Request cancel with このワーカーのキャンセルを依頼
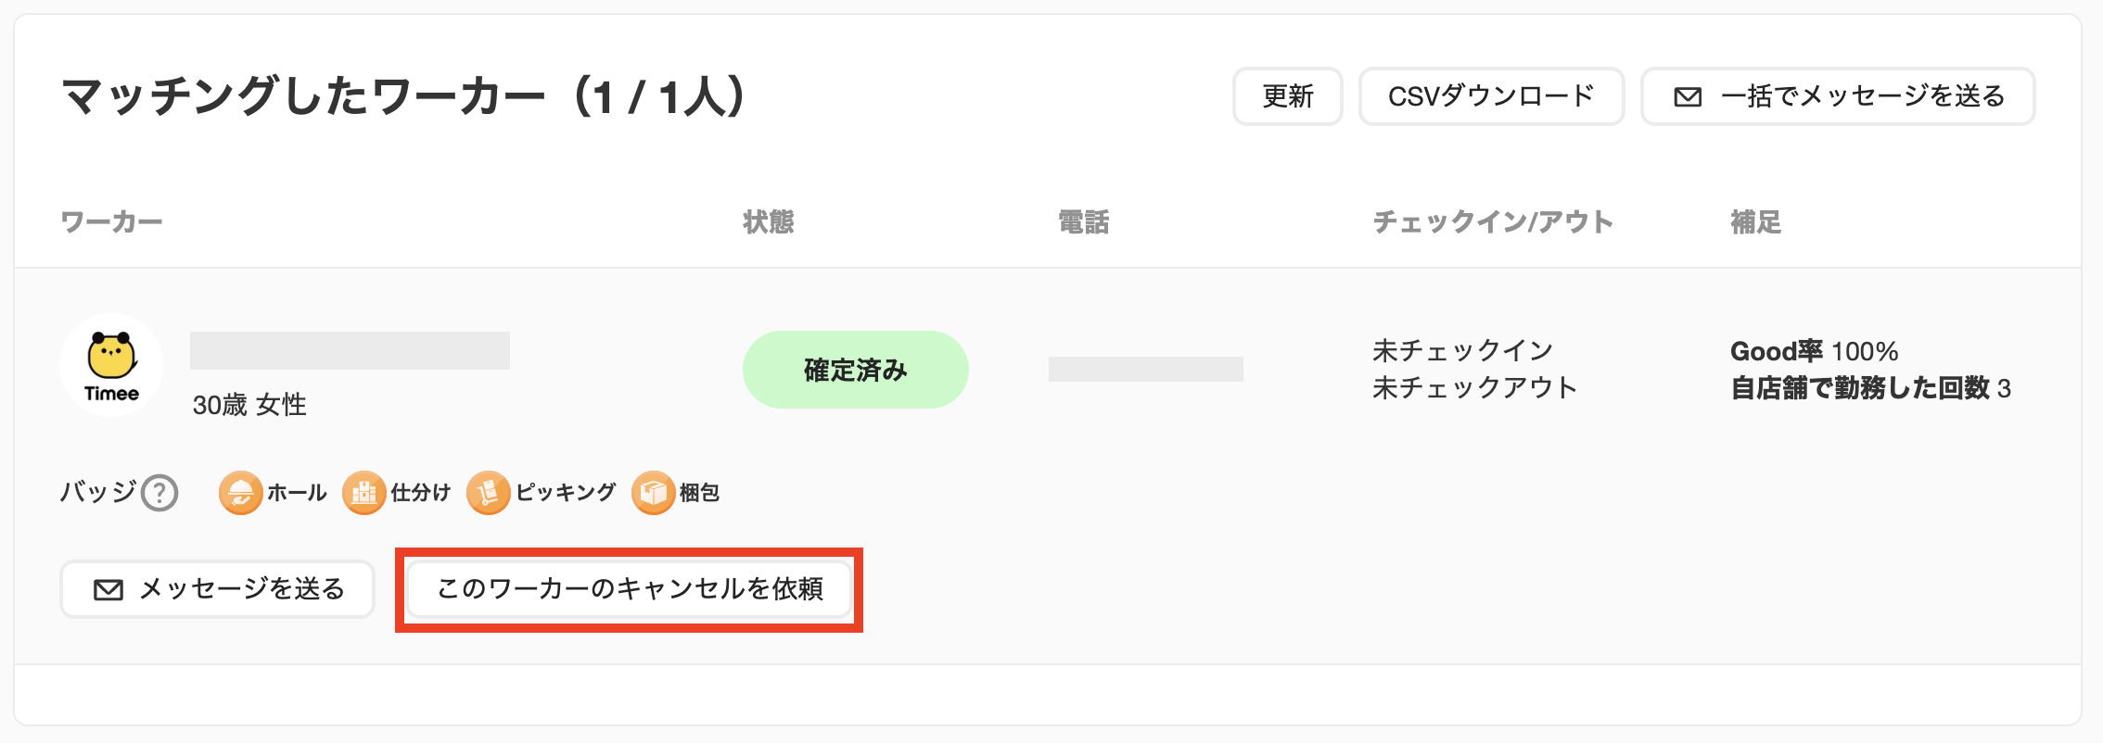The height and width of the screenshot is (743, 2103). [630, 589]
